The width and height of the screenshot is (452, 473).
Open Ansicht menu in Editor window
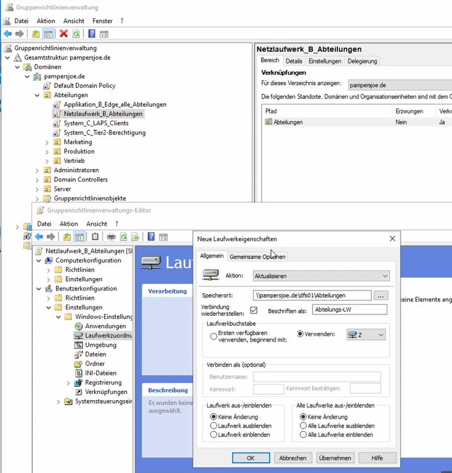(x=97, y=224)
